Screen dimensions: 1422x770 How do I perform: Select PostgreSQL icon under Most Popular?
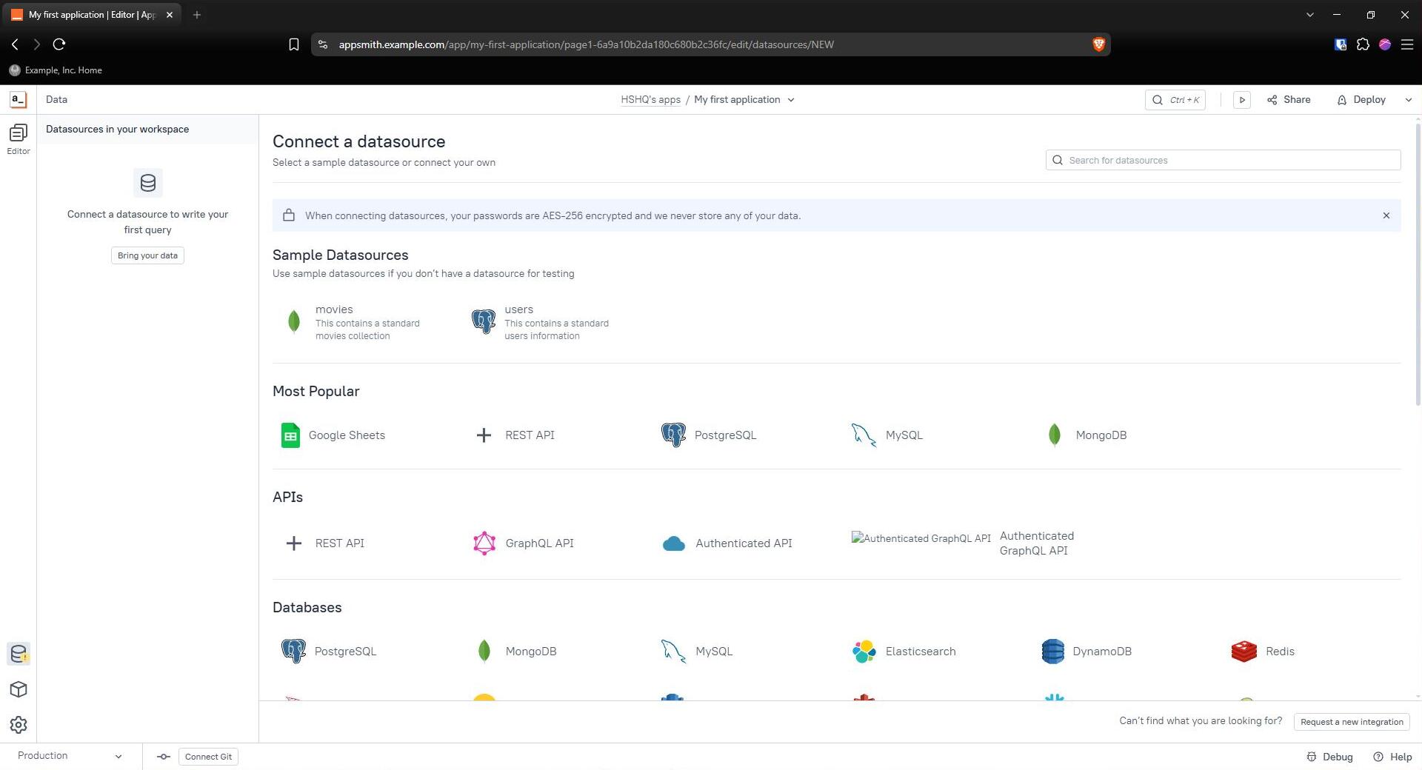point(673,435)
